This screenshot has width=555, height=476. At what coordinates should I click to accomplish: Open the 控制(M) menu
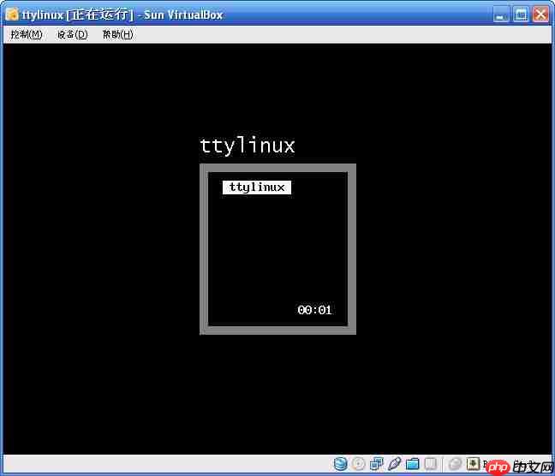[x=27, y=34]
